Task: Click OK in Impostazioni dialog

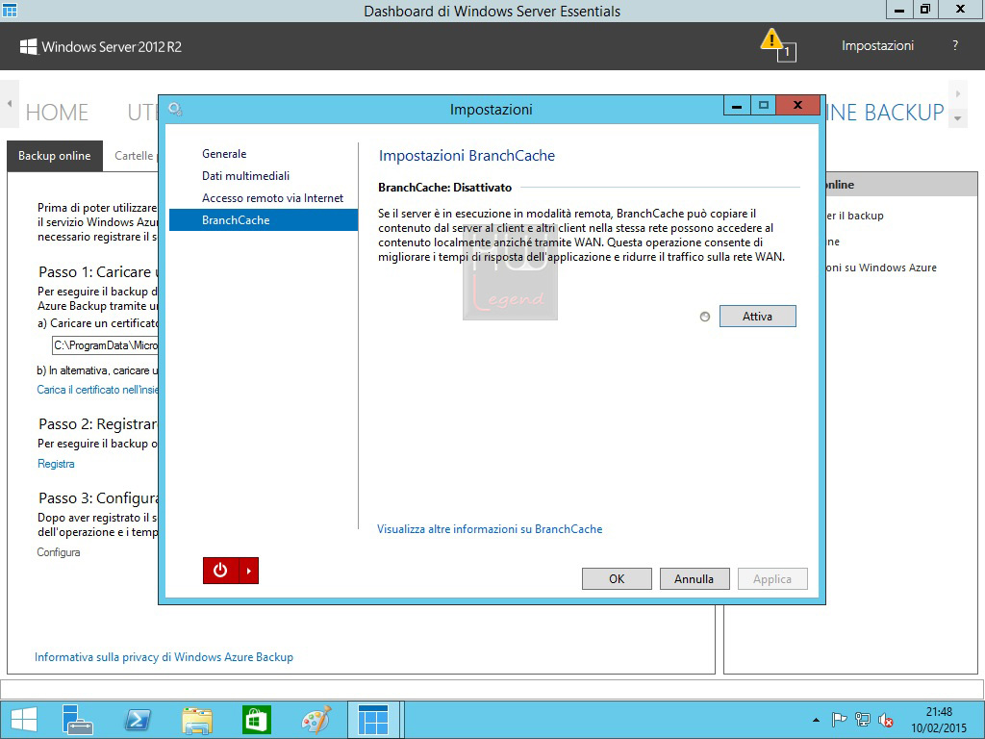Action: 617,578
